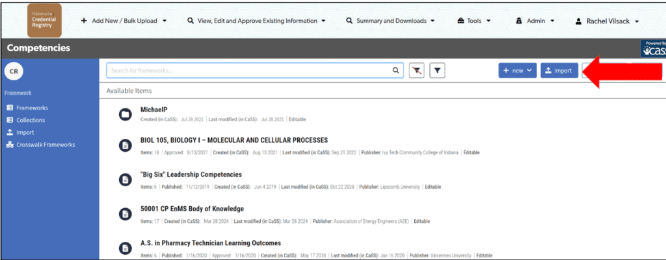
Task: Click the Import upload icon in sidebar
Action: (x=10, y=132)
